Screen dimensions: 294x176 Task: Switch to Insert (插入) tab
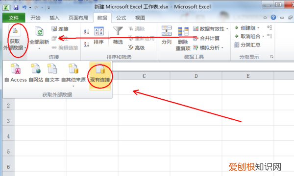pos(54,18)
